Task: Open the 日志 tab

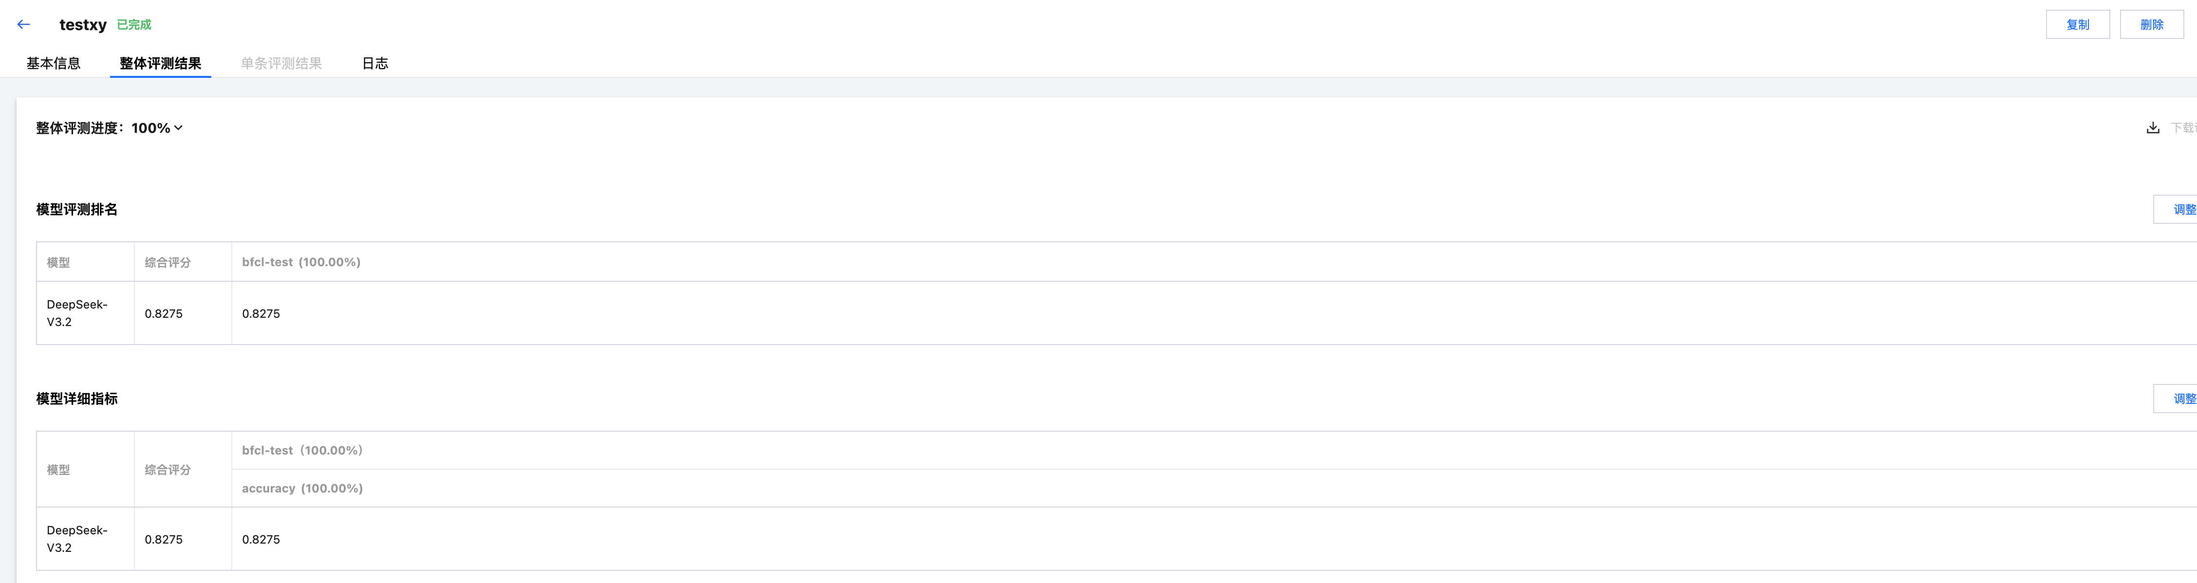Action: (374, 63)
